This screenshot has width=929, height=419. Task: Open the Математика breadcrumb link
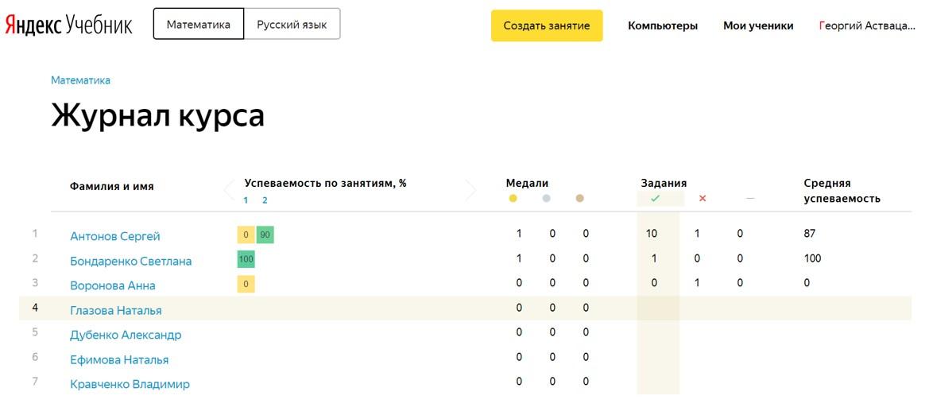[80, 80]
